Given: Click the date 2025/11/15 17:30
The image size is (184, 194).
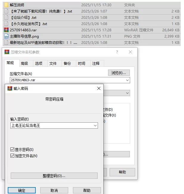Looking at the screenshot, I should 96,5.
